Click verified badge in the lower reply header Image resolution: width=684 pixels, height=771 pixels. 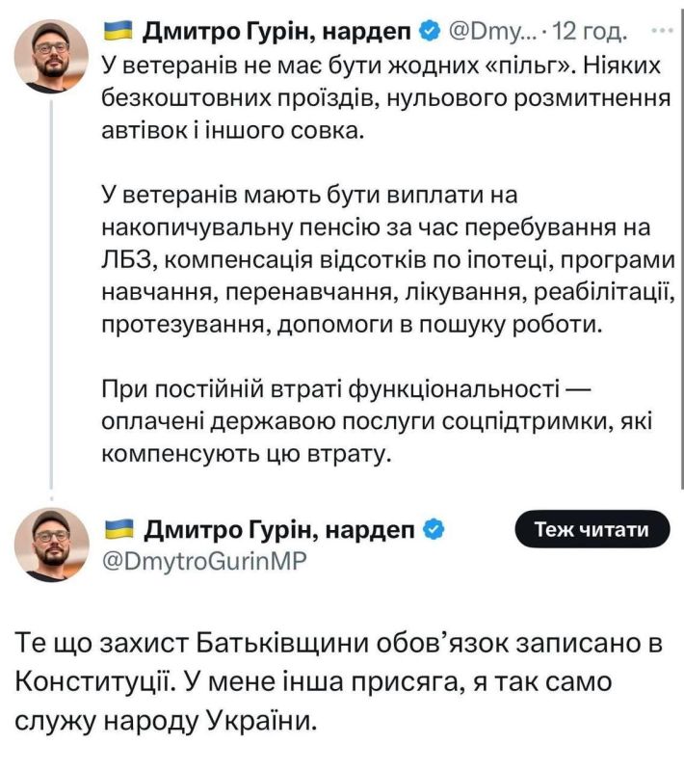(x=434, y=529)
